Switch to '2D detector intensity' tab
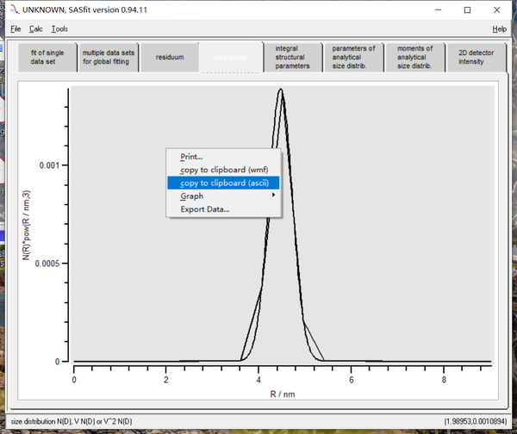The width and height of the screenshot is (517, 434). (x=476, y=58)
